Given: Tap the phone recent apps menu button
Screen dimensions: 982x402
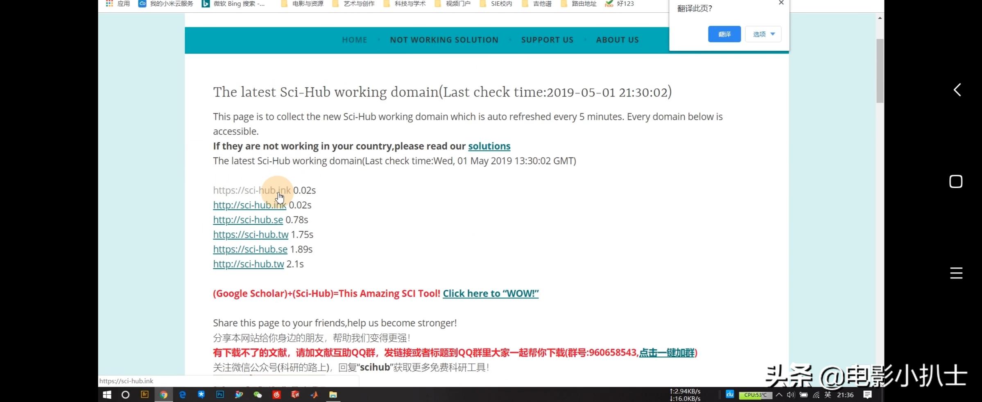Looking at the screenshot, I should pos(956,273).
